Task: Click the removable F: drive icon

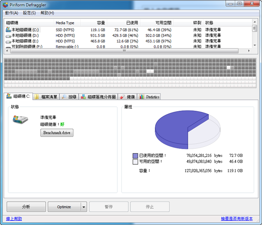Action: (x=8, y=47)
